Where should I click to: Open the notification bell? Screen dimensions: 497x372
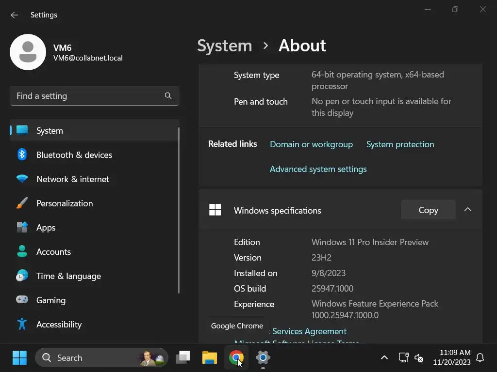tap(480, 358)
